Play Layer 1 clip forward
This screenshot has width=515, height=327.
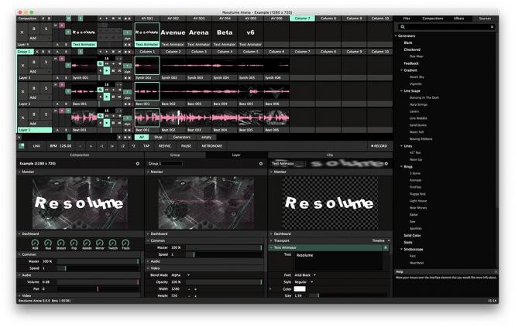click(106, 123)
